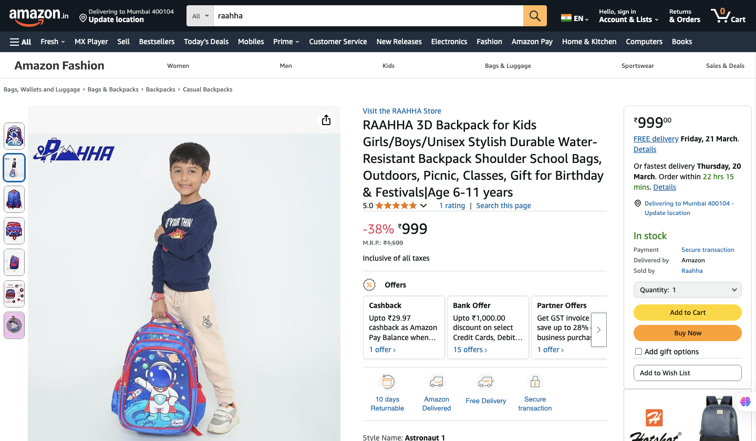Image resolution: width=756 pixels, height=441 pixels.
Task: Visit the RAAHHA Store link
Action: [x=402, y=111]
